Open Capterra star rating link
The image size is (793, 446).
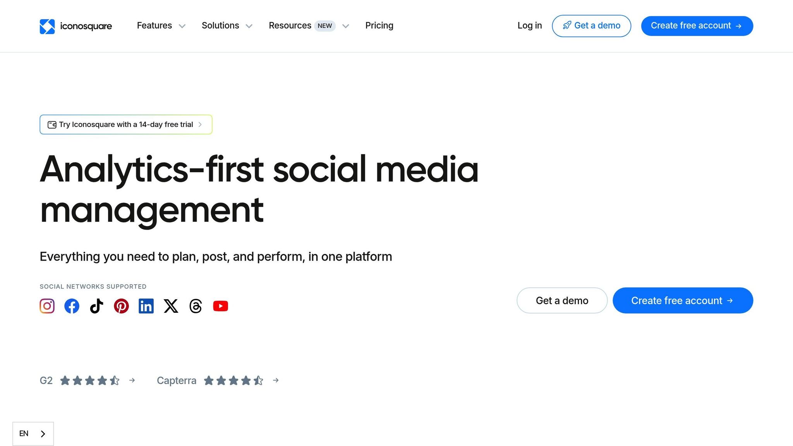[x=218, y=381]
